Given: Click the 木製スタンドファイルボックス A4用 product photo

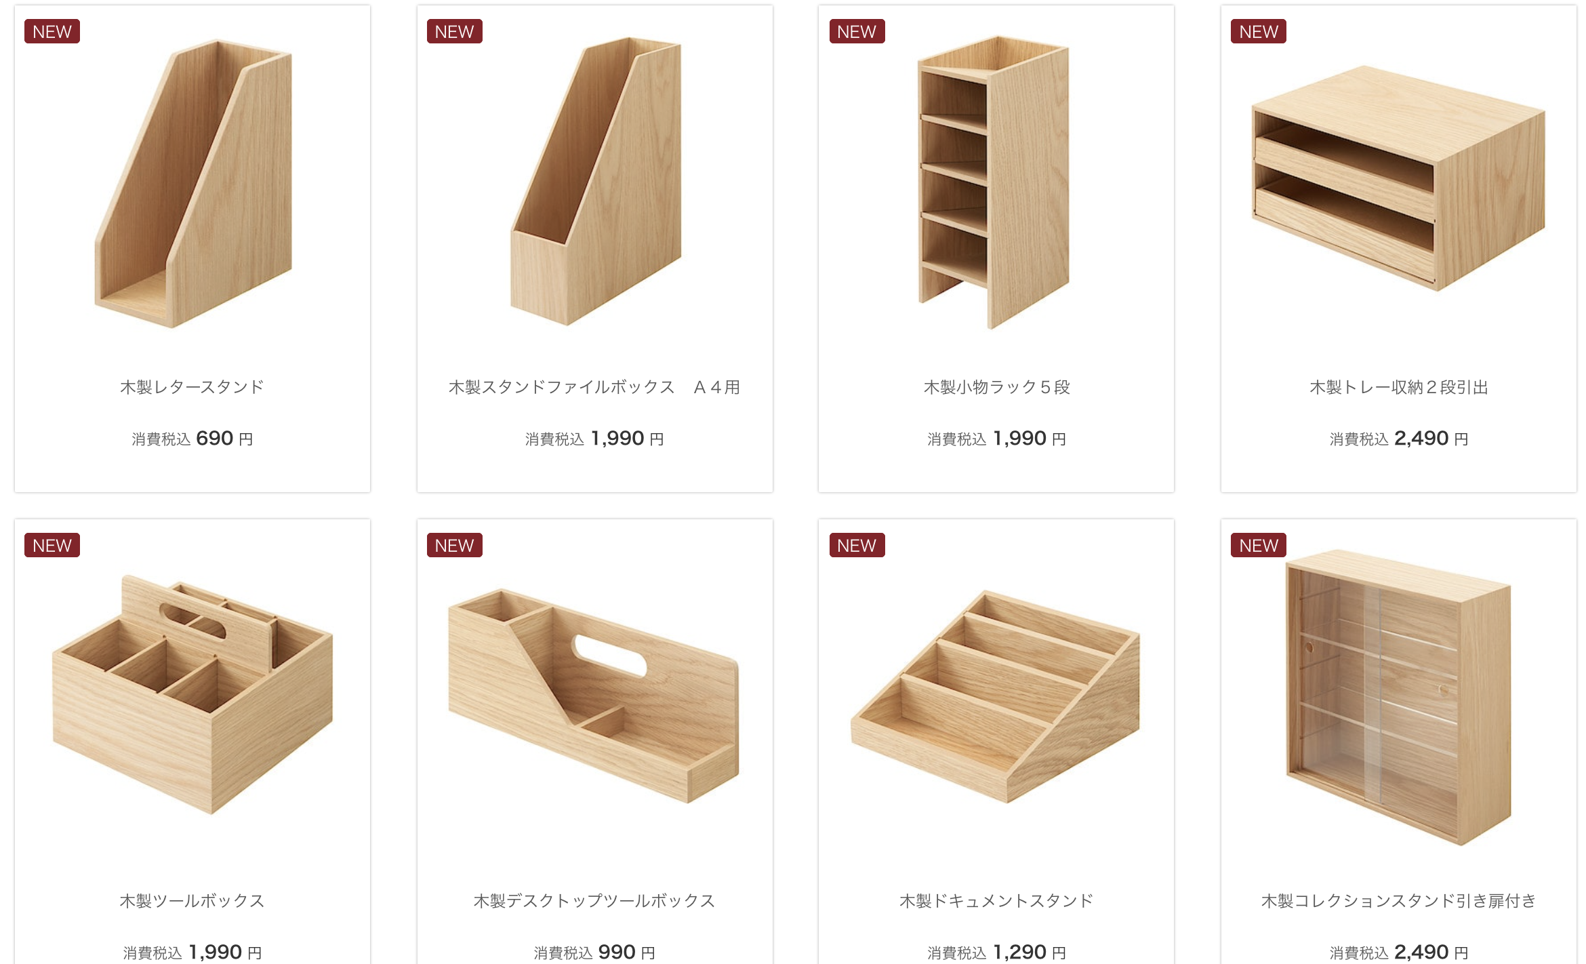Looking at the screenshot, I should click(595, 182).
